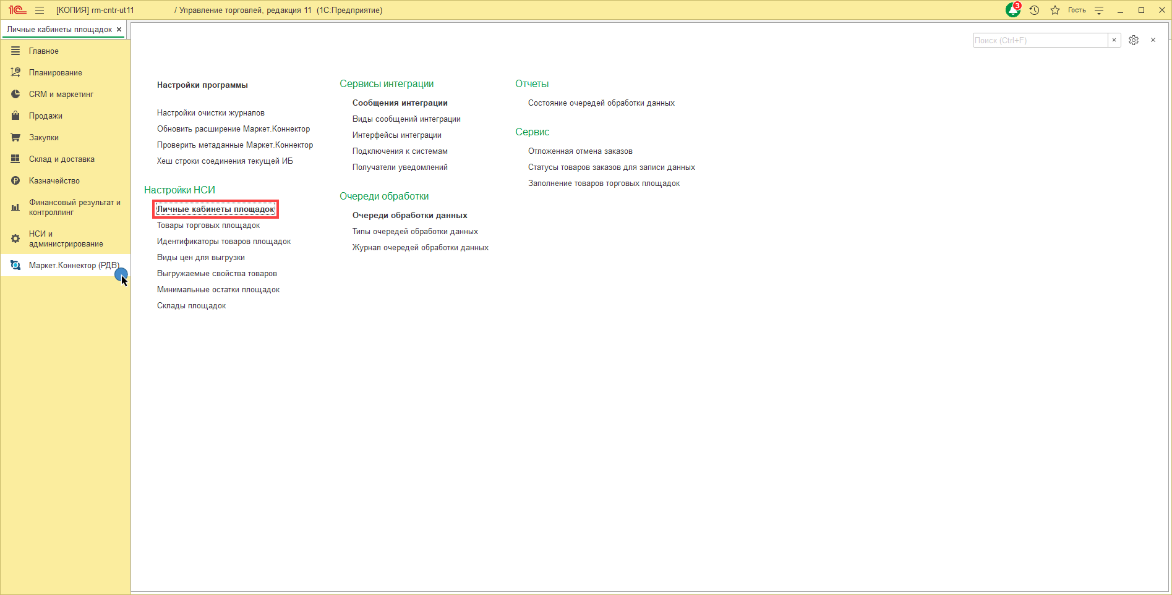This screenshot has width=1172, height=595.
Task: Click the Очереди обработки heading
Action: click(x=384, y=196)
